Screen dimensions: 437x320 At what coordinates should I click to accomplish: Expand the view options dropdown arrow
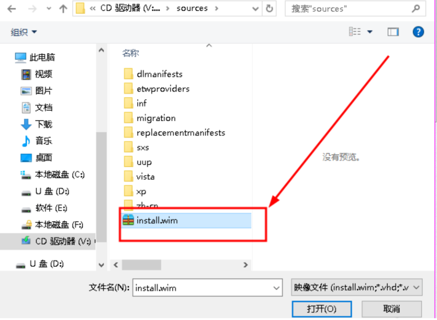(370, 32)
